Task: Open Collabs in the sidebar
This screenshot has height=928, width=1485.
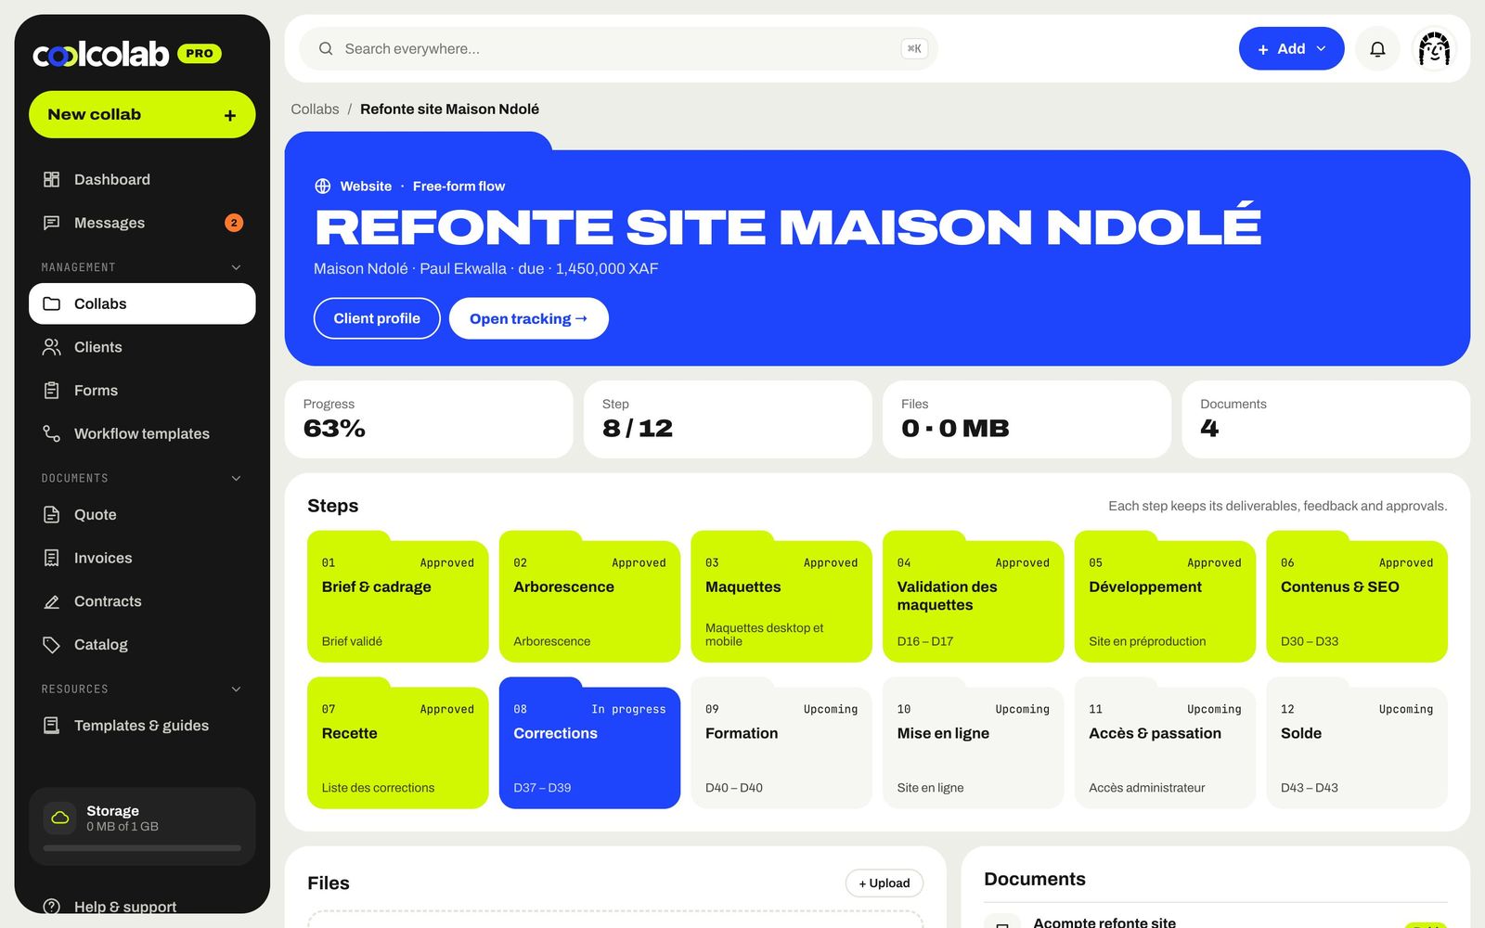Action: click(142, 303)
